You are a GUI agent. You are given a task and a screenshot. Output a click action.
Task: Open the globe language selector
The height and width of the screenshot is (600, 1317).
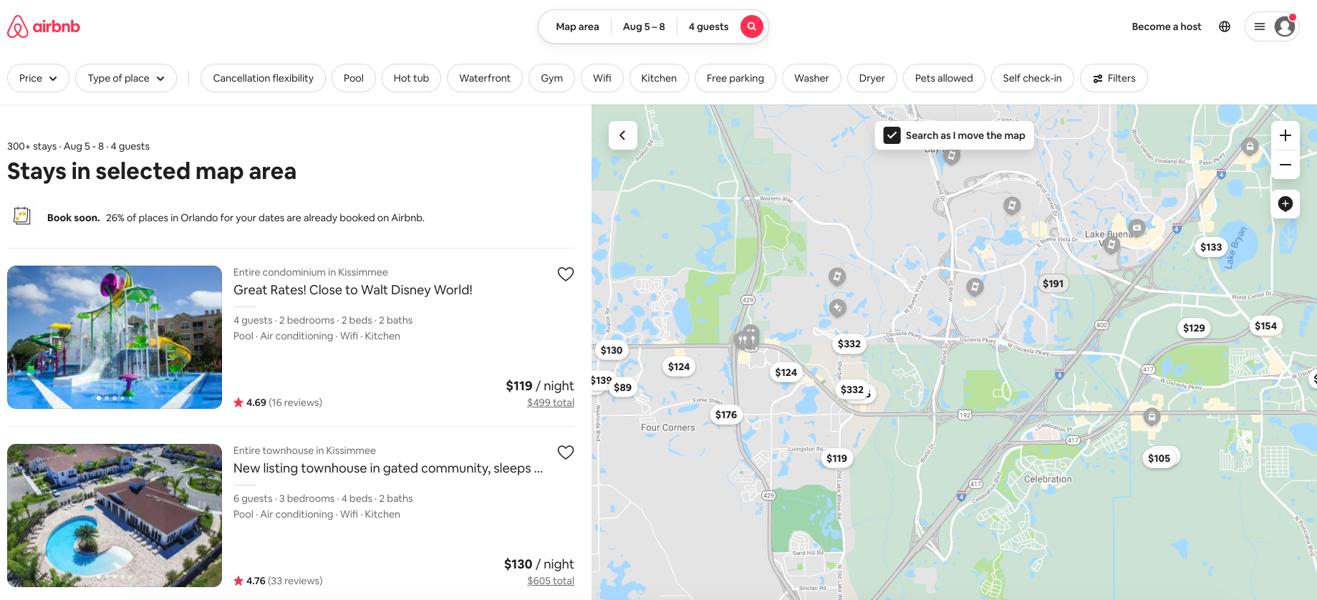click(x=1225, y=26)
